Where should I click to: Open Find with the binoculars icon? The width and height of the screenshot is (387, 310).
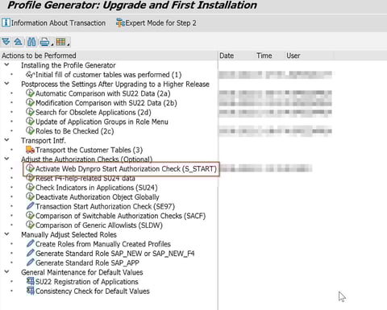[x=31, y=42]
